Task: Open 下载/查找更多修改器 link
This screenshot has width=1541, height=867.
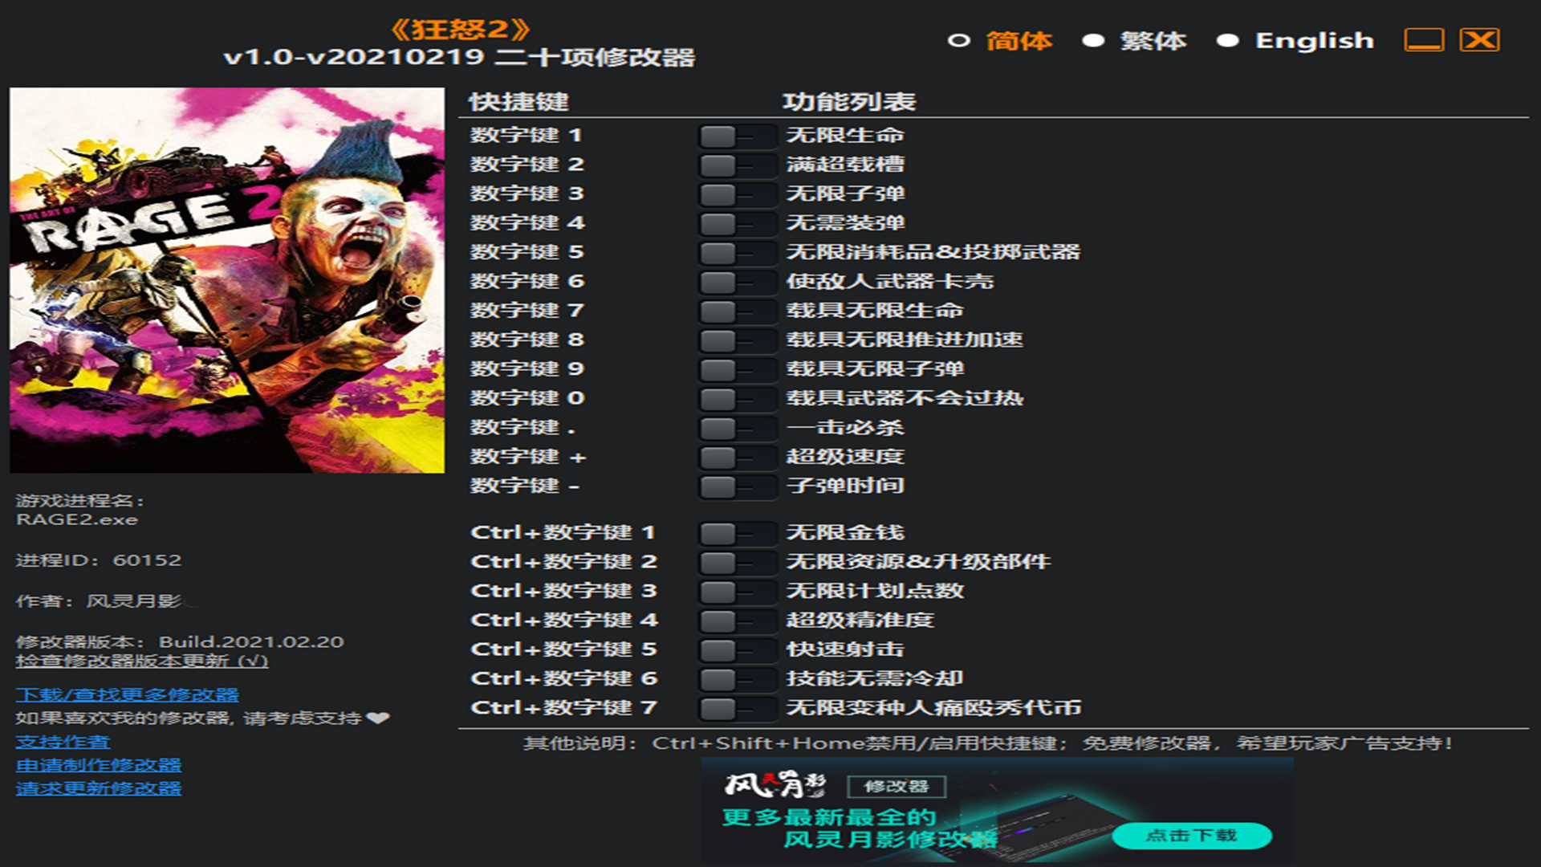Action: click(x=127, y=695)
